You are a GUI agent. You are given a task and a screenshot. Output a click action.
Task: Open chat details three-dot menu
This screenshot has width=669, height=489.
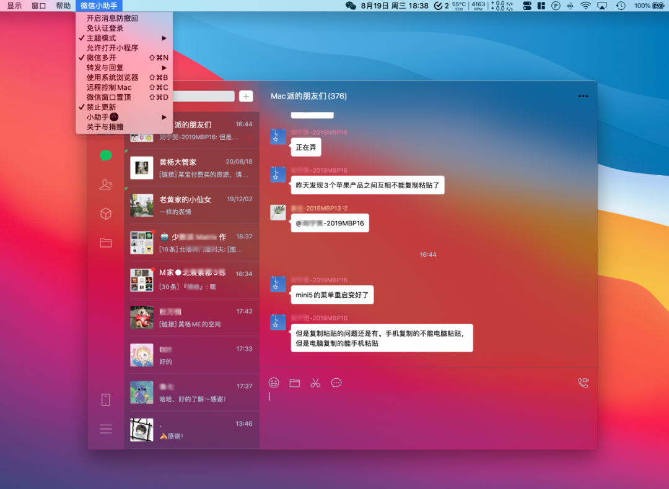coord(584,97)
